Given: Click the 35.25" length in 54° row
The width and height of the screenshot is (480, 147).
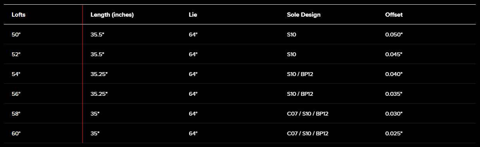Looking at the screenshot, I should (99, 74).
